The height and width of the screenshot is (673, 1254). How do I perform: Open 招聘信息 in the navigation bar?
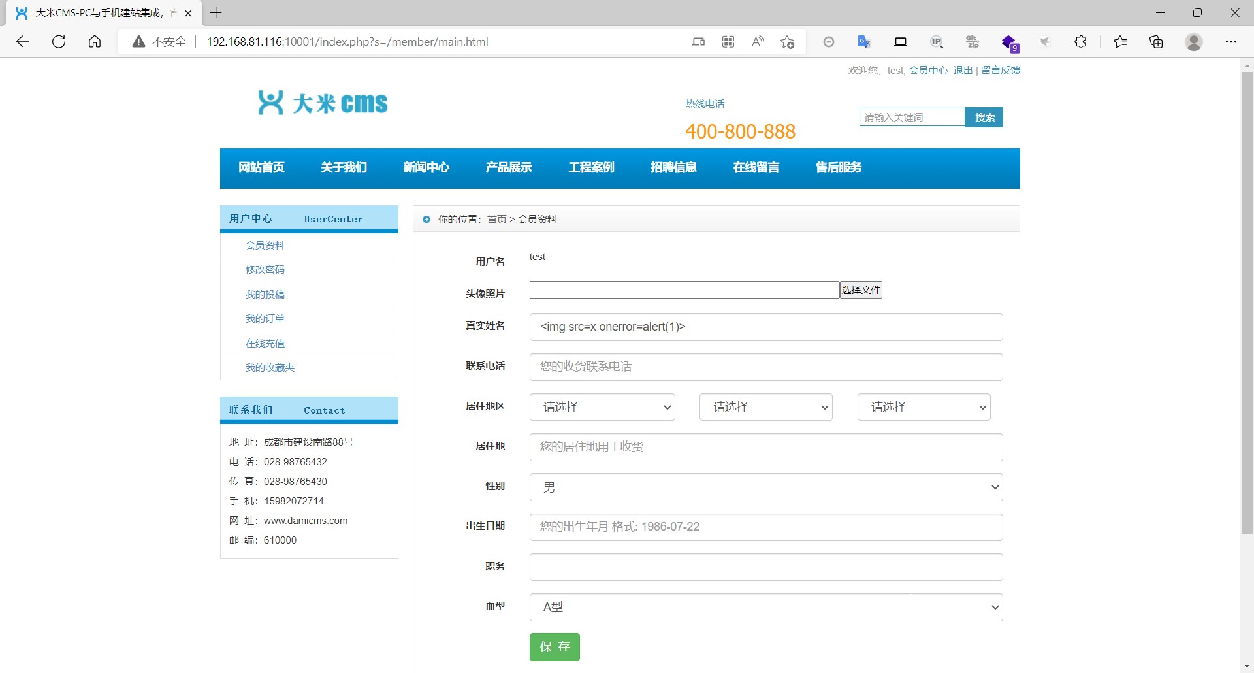pos(673,168)
